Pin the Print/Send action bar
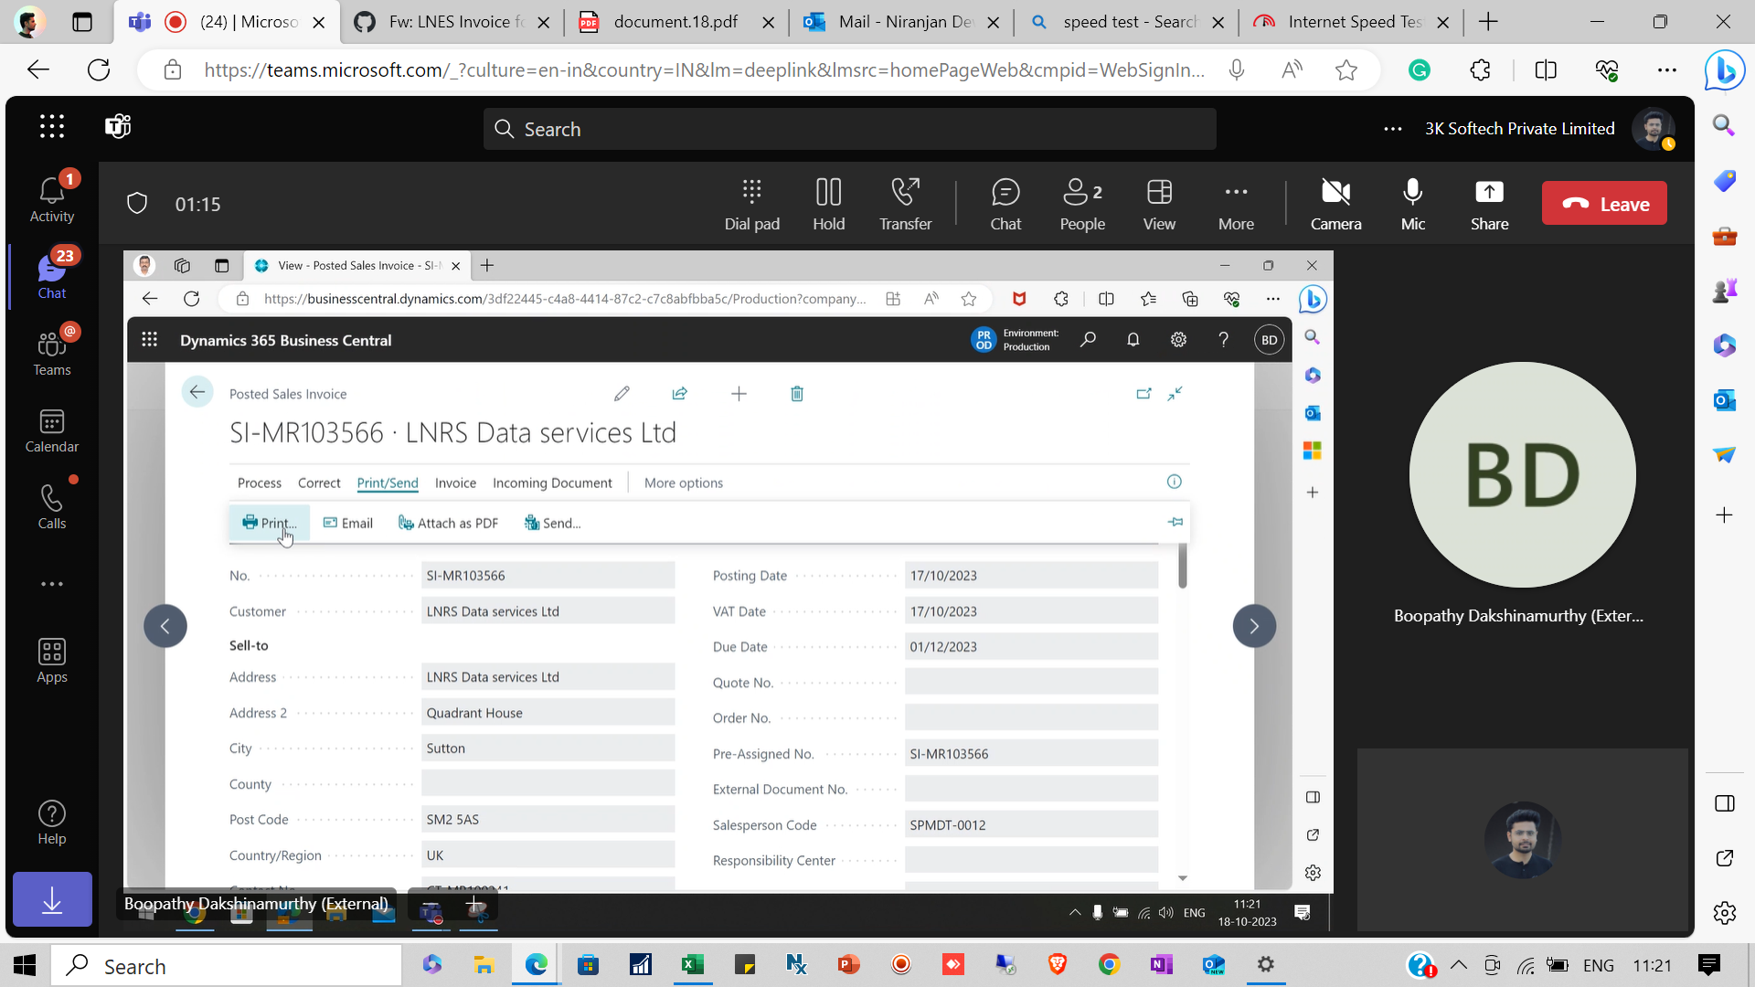 (1175, 522)
